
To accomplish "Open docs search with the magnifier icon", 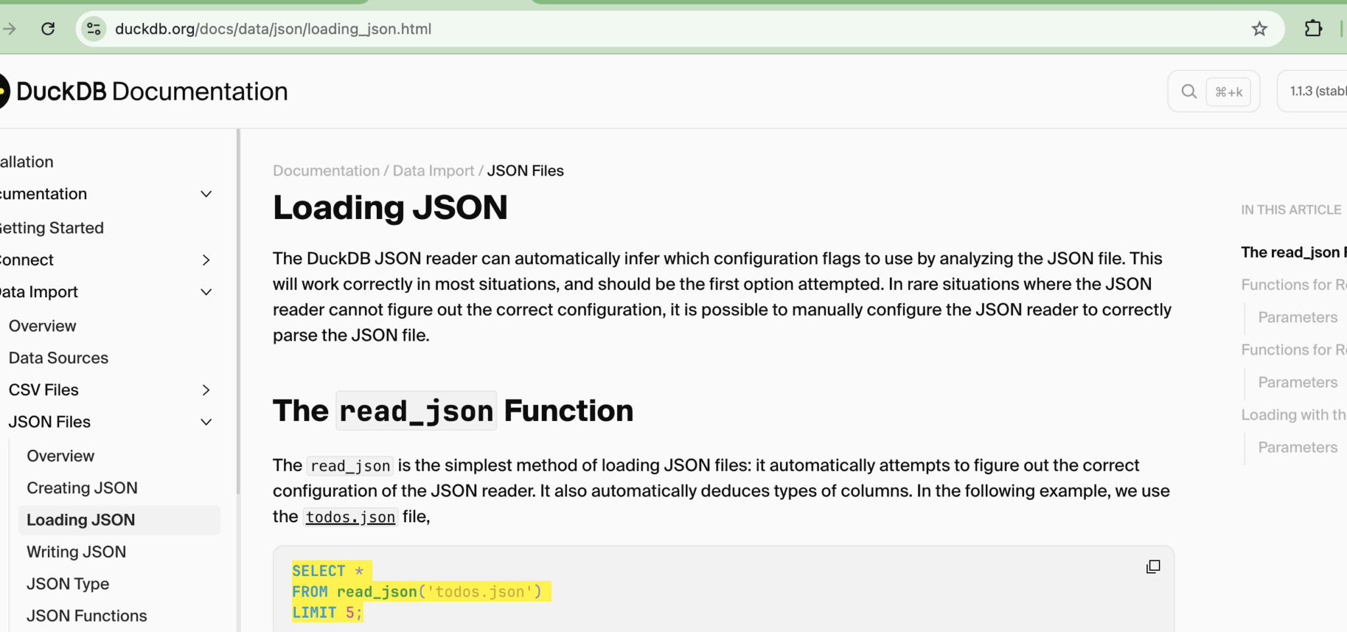I will (x=1188, y=91).
